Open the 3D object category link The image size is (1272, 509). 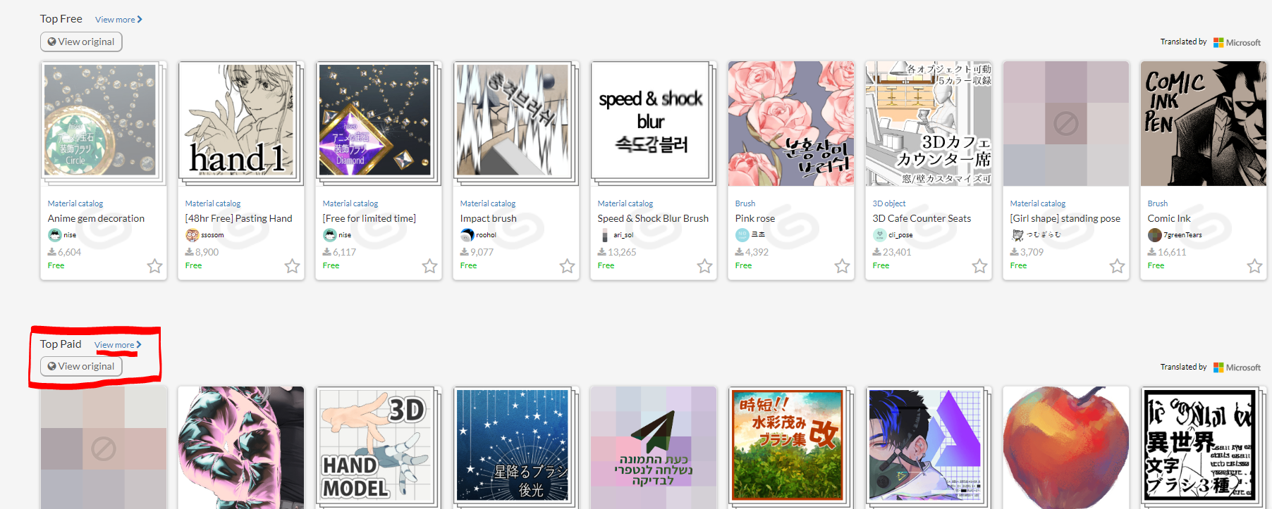tap(889, 203)
